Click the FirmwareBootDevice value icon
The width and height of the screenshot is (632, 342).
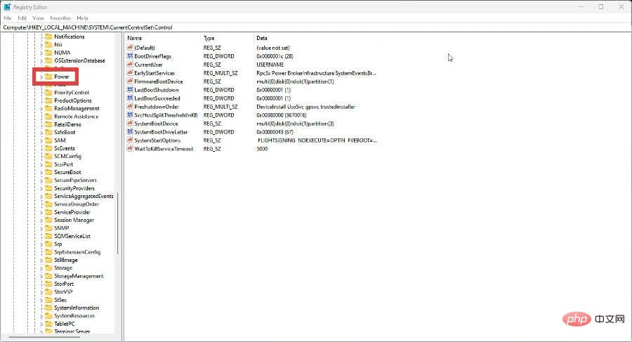130,81
